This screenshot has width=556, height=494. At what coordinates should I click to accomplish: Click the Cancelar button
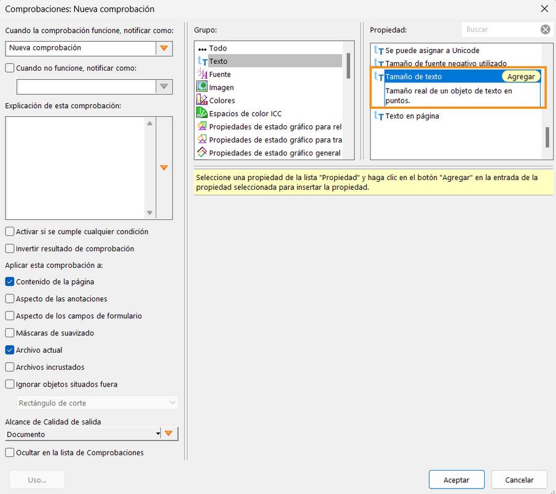(519, 480)
